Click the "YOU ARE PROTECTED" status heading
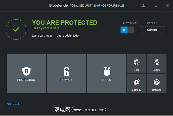This screenshot has width=173, height=116. (x=65, y=23)
